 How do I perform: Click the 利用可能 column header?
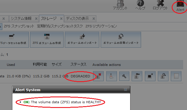click(40, 64)
